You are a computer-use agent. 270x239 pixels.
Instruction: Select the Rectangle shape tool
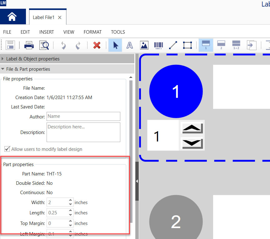click(x=187, y=45)
